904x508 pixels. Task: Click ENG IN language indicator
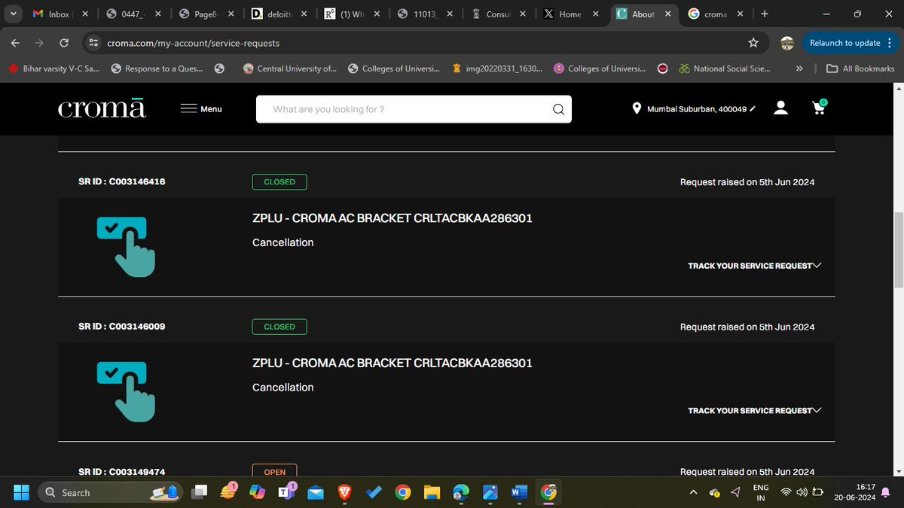761,492
